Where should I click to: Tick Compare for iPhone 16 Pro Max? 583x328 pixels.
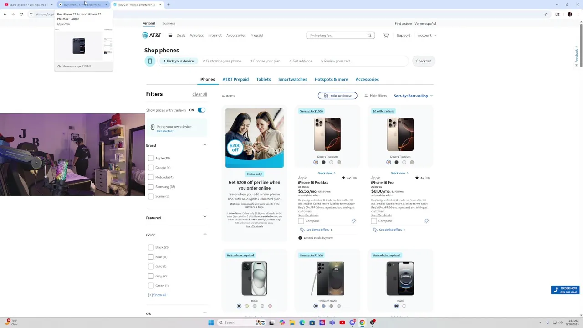coord(301,221)
